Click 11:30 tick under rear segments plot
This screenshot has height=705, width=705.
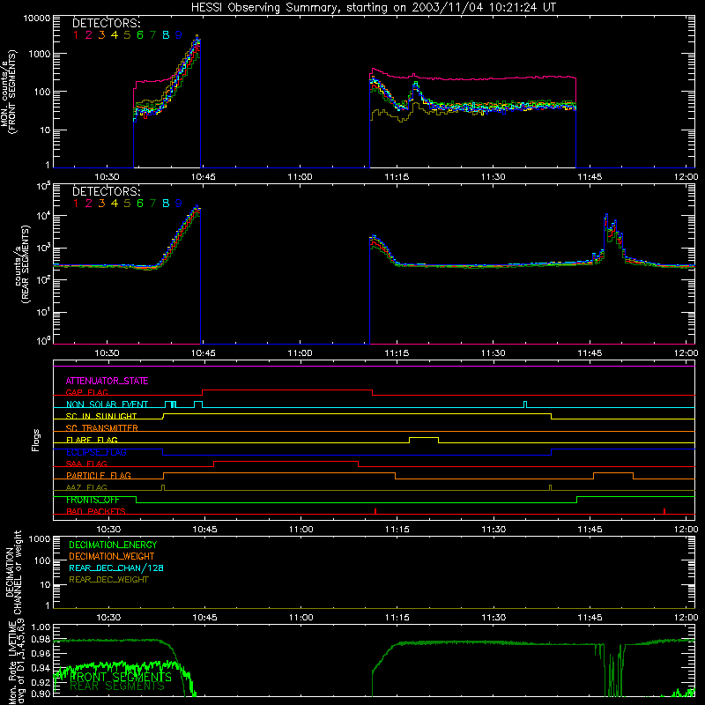pos(493,353)
